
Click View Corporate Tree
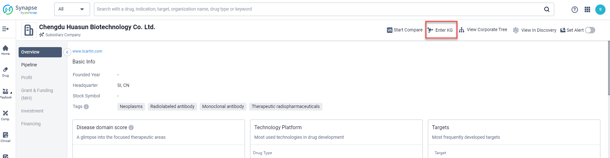tap(483, 30)
